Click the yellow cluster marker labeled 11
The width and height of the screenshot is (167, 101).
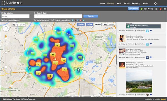[x=38, y=73]
